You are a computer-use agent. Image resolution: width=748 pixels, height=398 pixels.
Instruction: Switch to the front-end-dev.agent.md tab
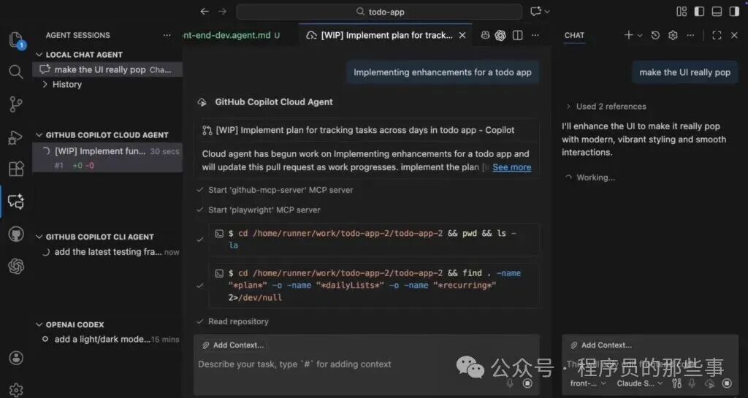click(x=232, y=35)
